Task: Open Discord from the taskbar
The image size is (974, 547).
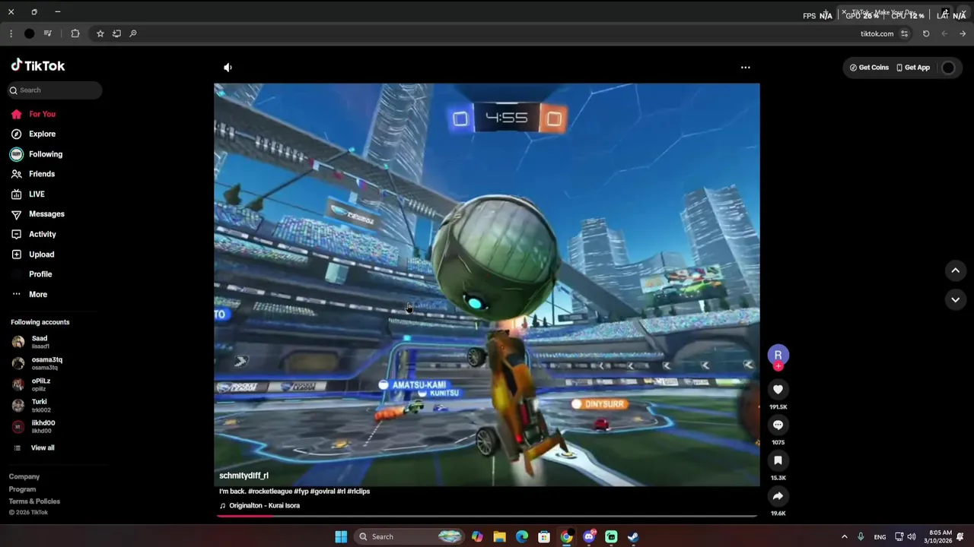Action: [589, 537]
